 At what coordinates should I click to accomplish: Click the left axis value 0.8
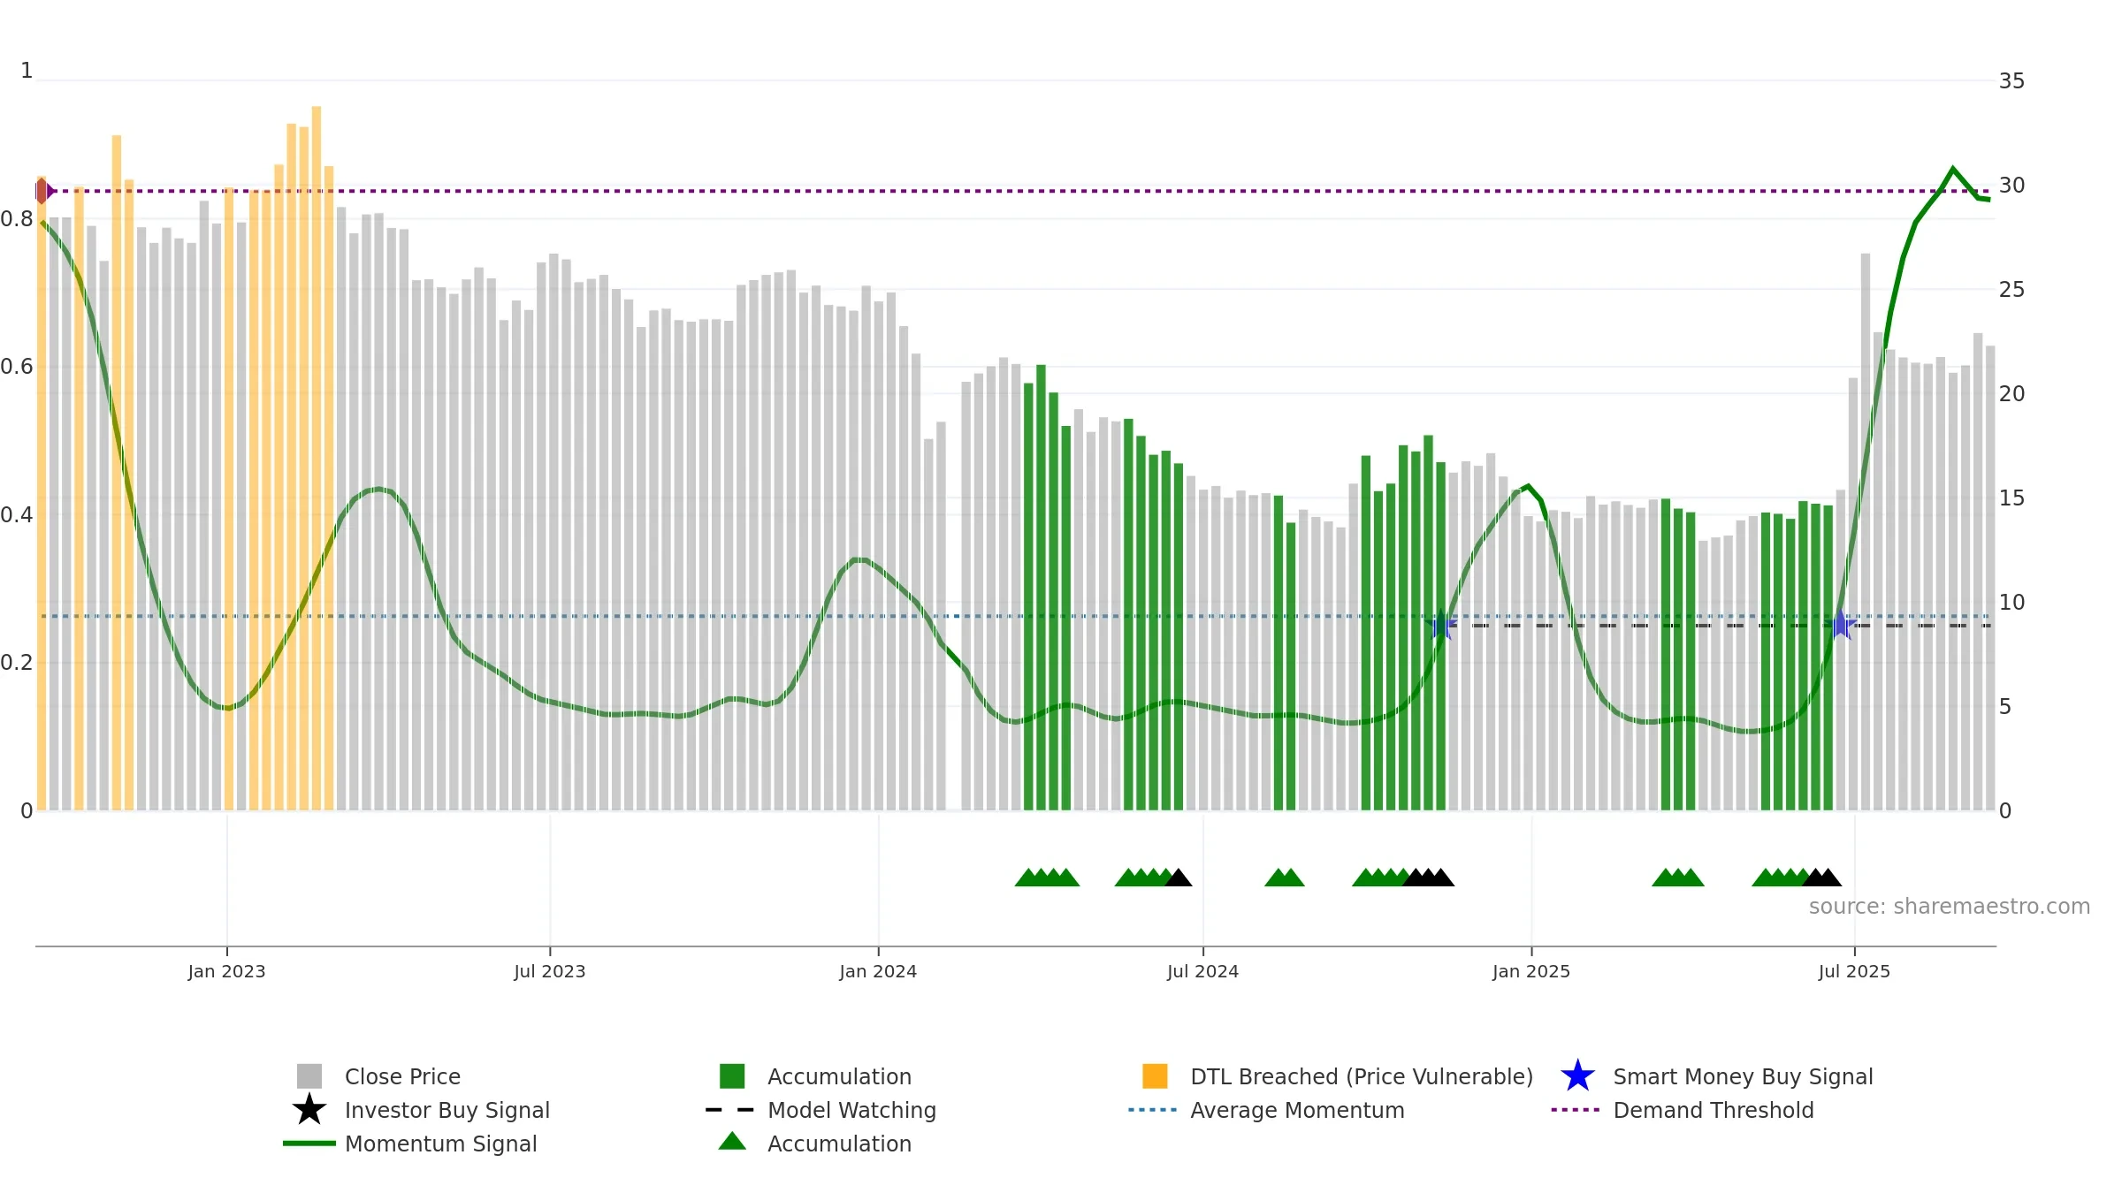(17, 219)
